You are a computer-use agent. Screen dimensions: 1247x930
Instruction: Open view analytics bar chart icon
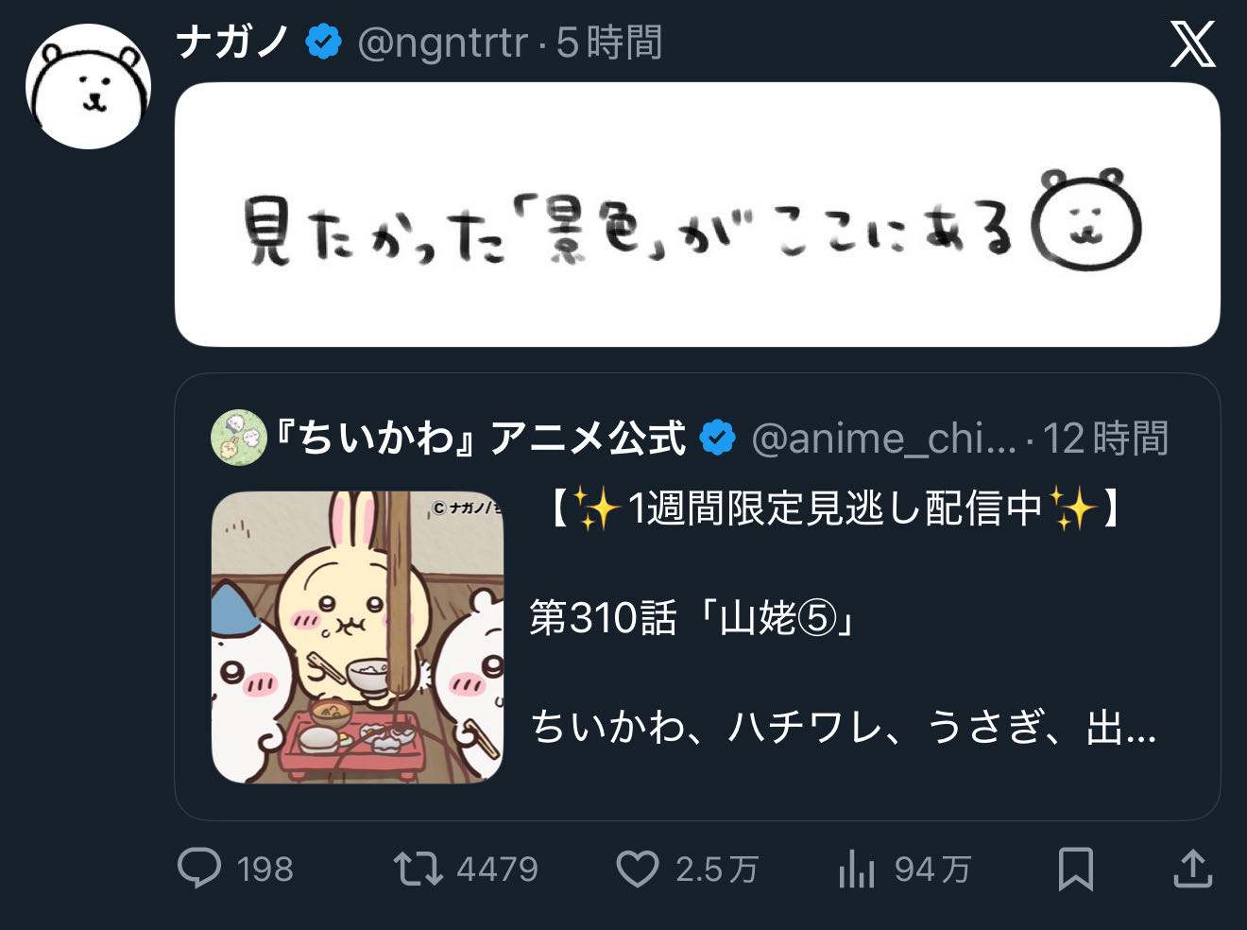click(856, 869)
